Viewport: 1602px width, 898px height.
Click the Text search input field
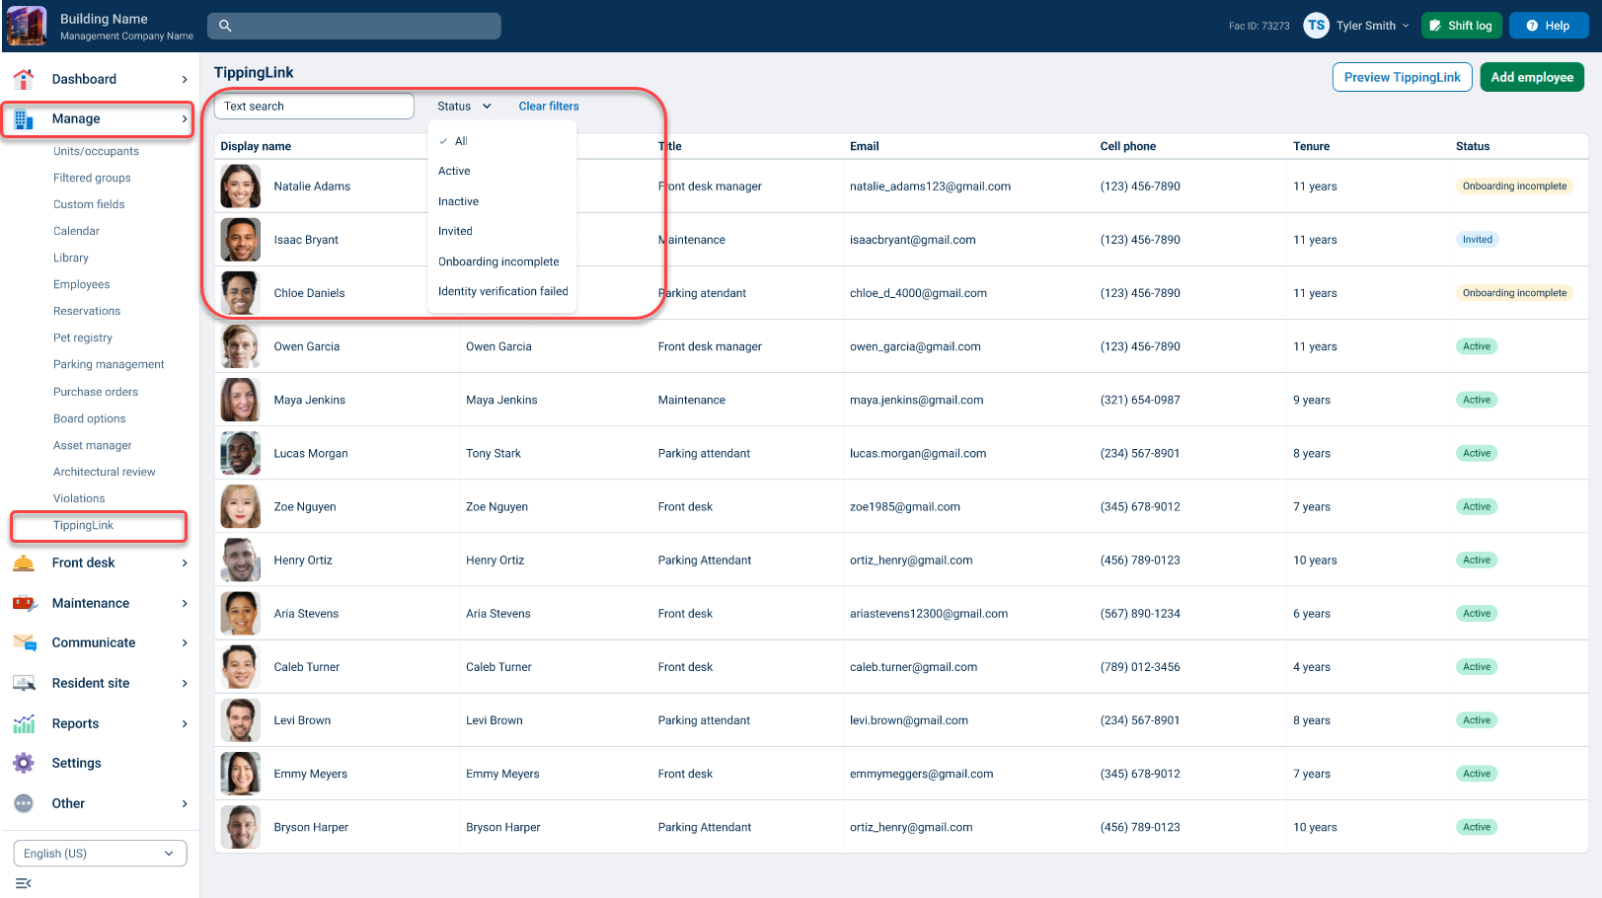click(x=314, y=106)
